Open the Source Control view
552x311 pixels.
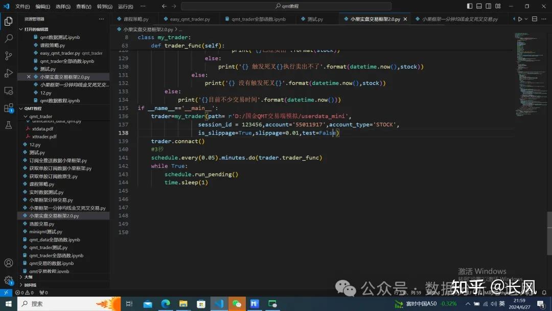pyautogui.click(x=8, y=56)
